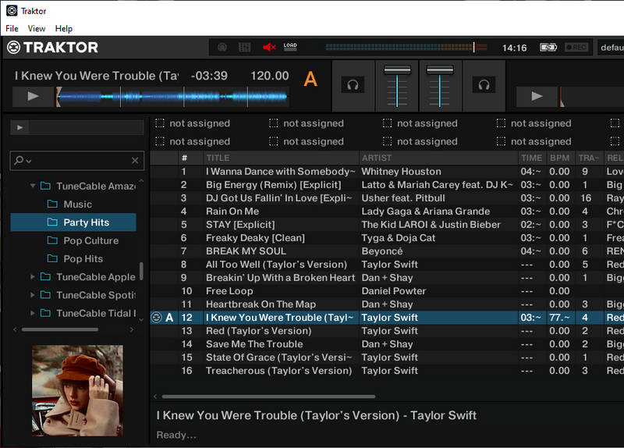Click the audio mixer indicator icon
The height and width of the screenshot is (448, 624).
(245, 48)
